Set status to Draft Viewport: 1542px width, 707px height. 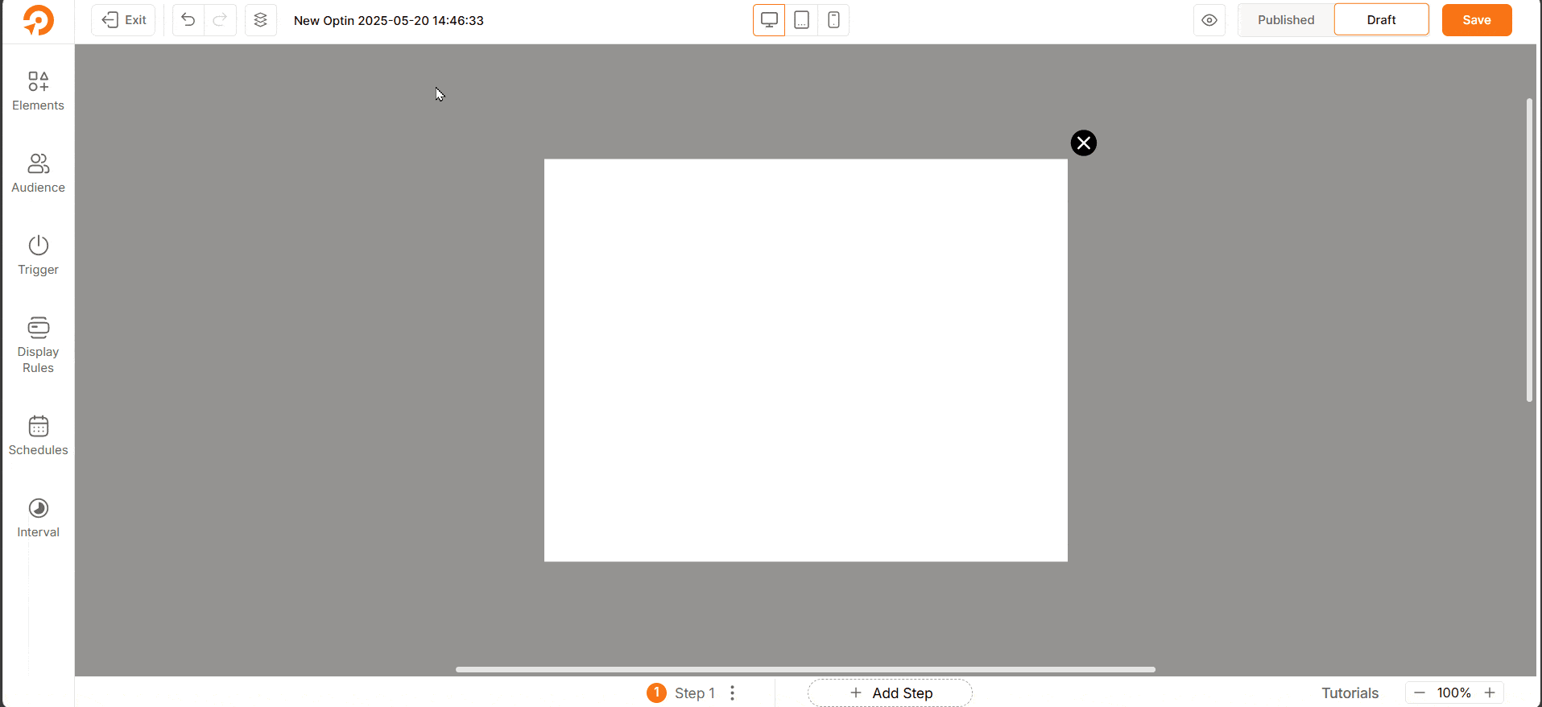click(1381, 20)
